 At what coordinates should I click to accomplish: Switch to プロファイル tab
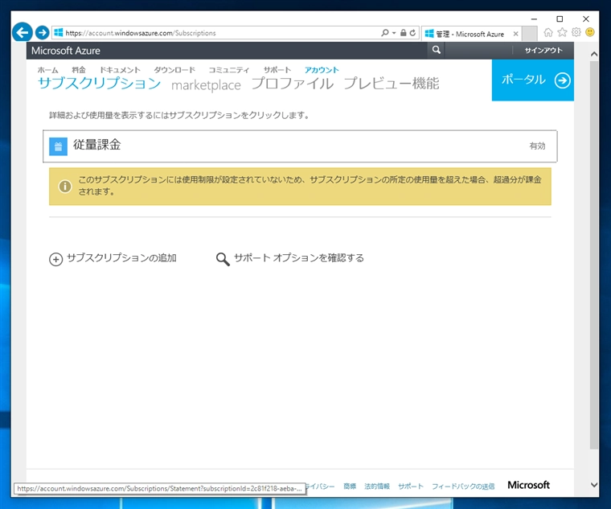tap(293, 83)
